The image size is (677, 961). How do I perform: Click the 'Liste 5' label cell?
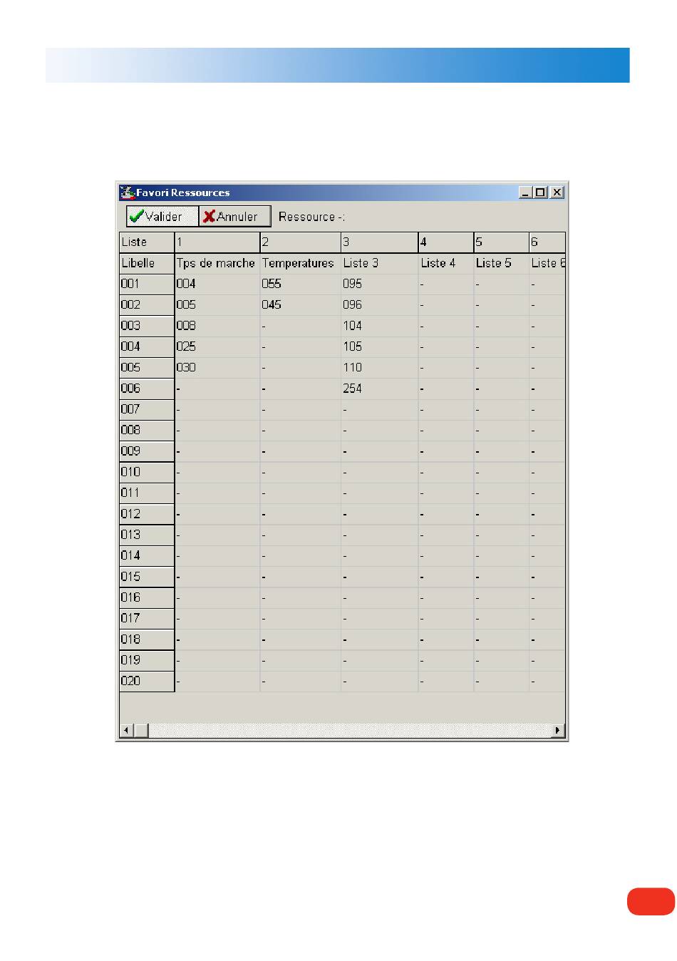click(x=502, y=263)
